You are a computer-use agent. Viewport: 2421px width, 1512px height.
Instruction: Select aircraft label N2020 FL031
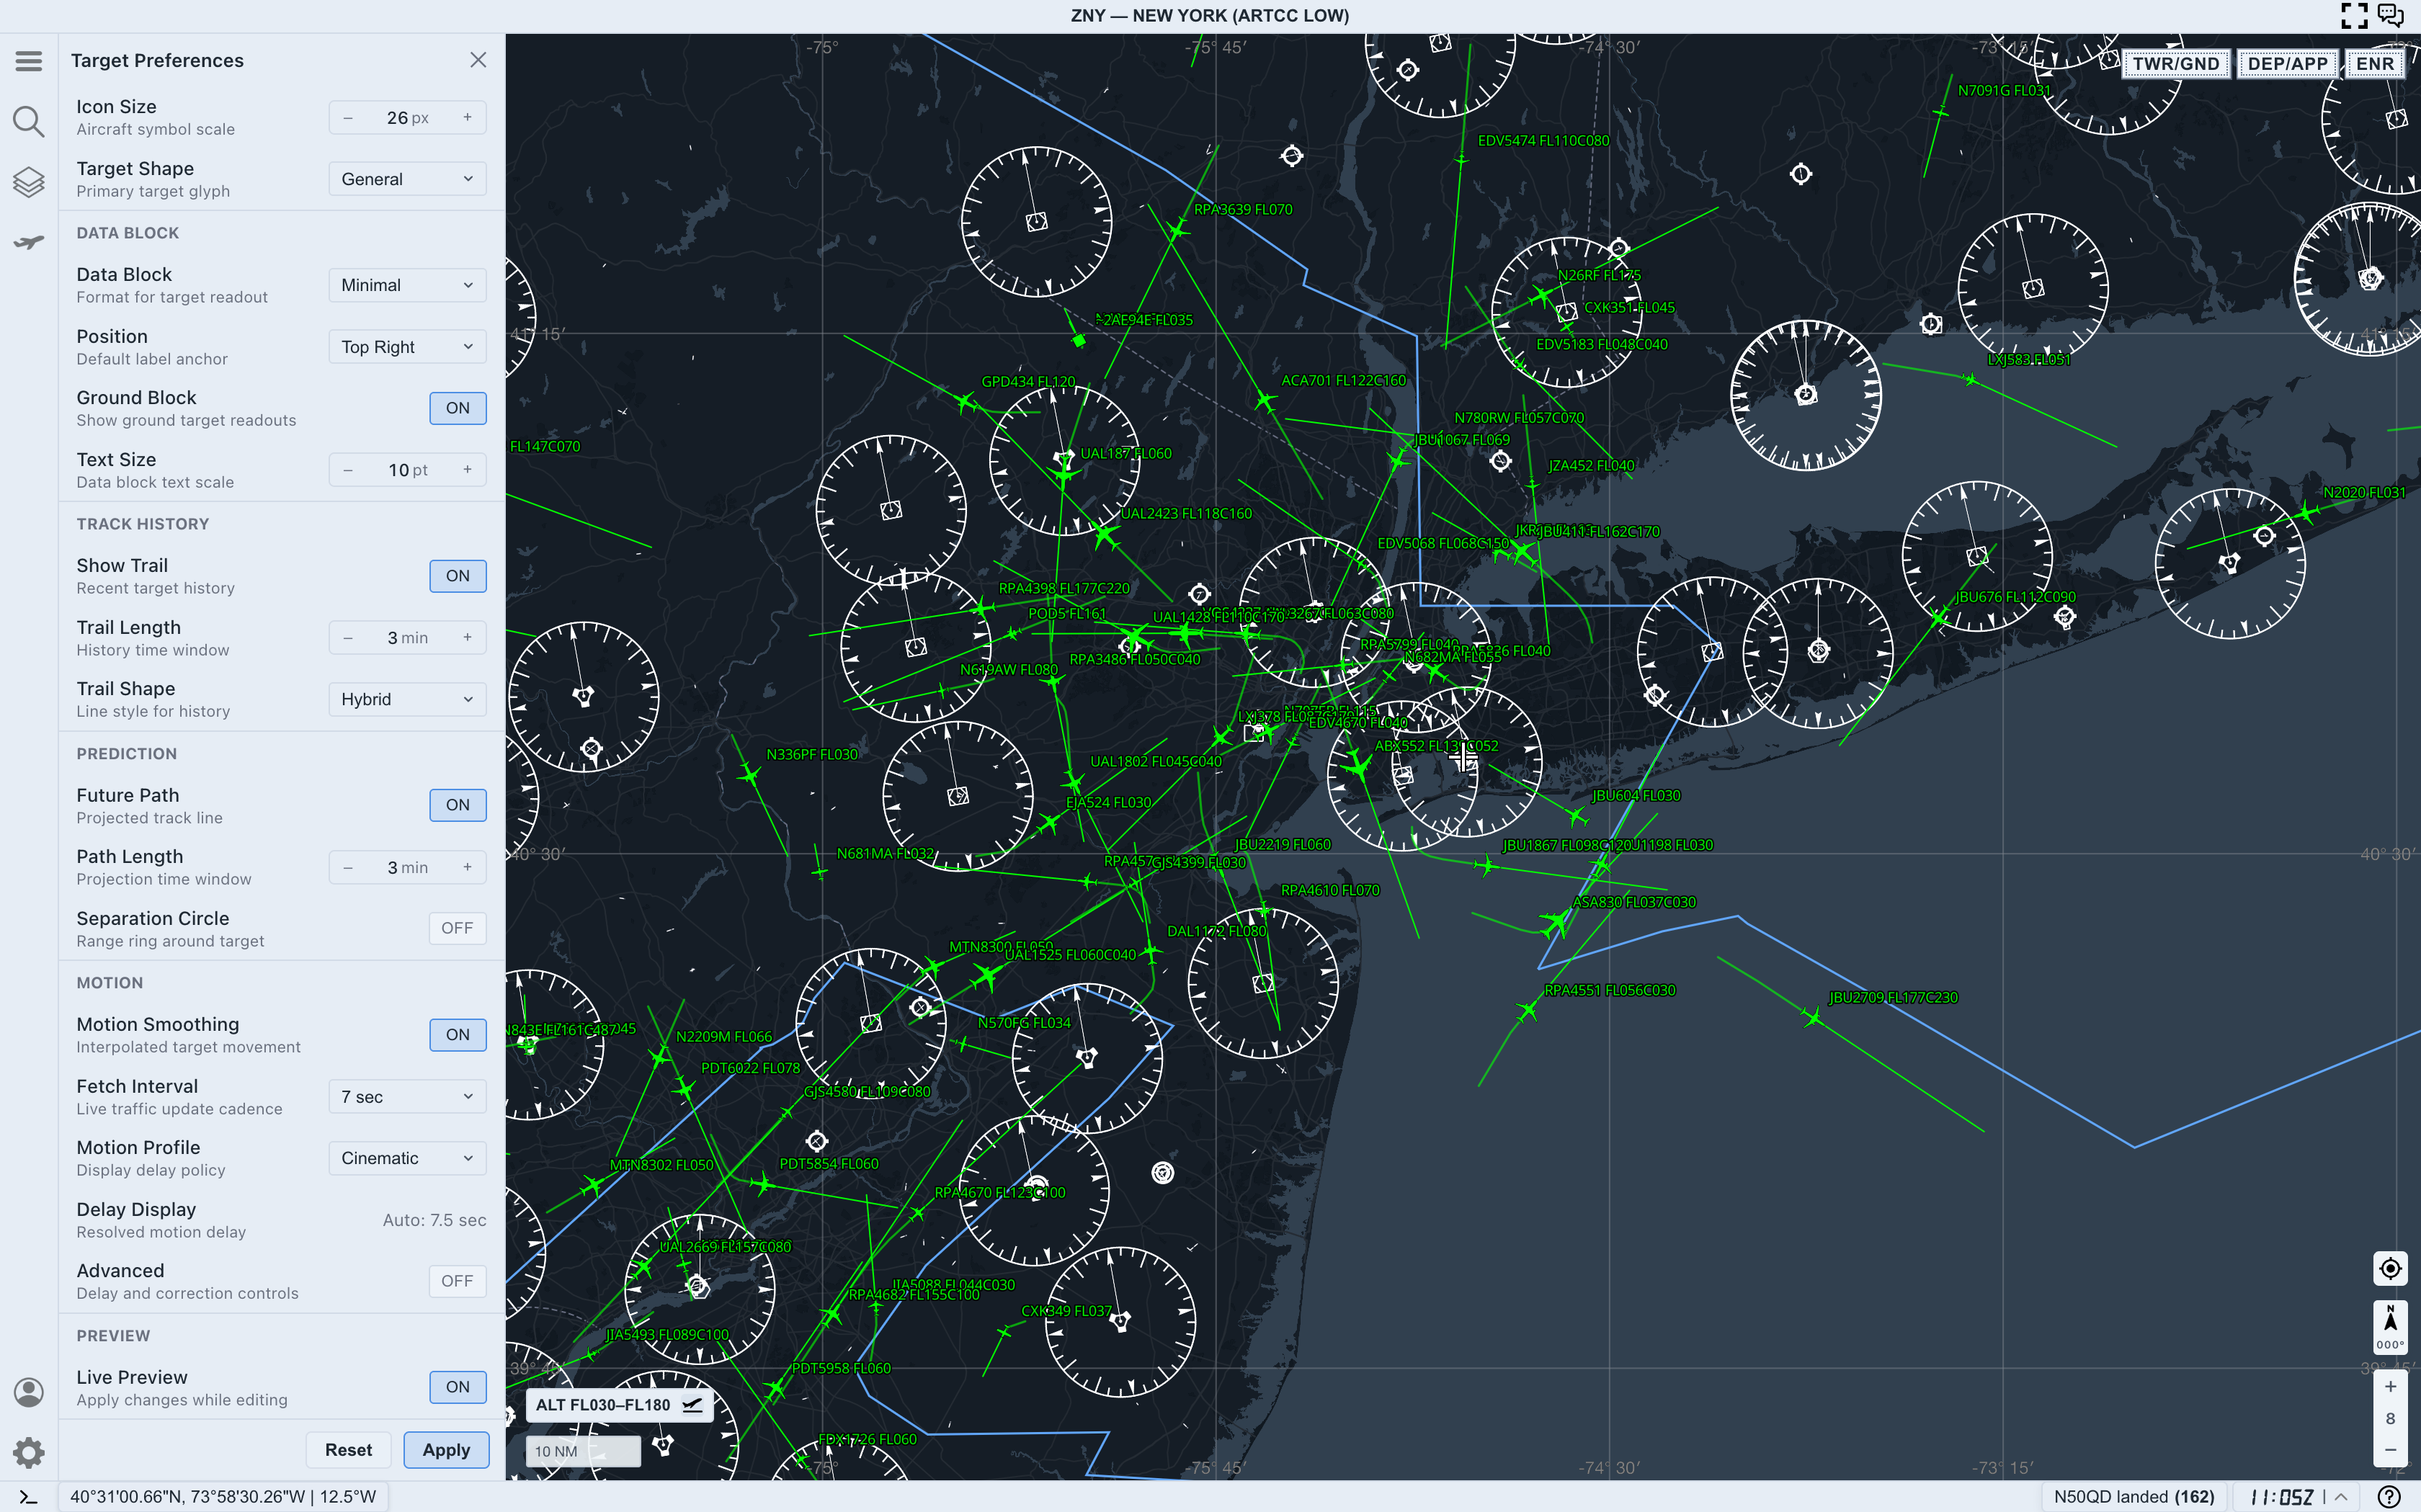tap(2364, 492)
